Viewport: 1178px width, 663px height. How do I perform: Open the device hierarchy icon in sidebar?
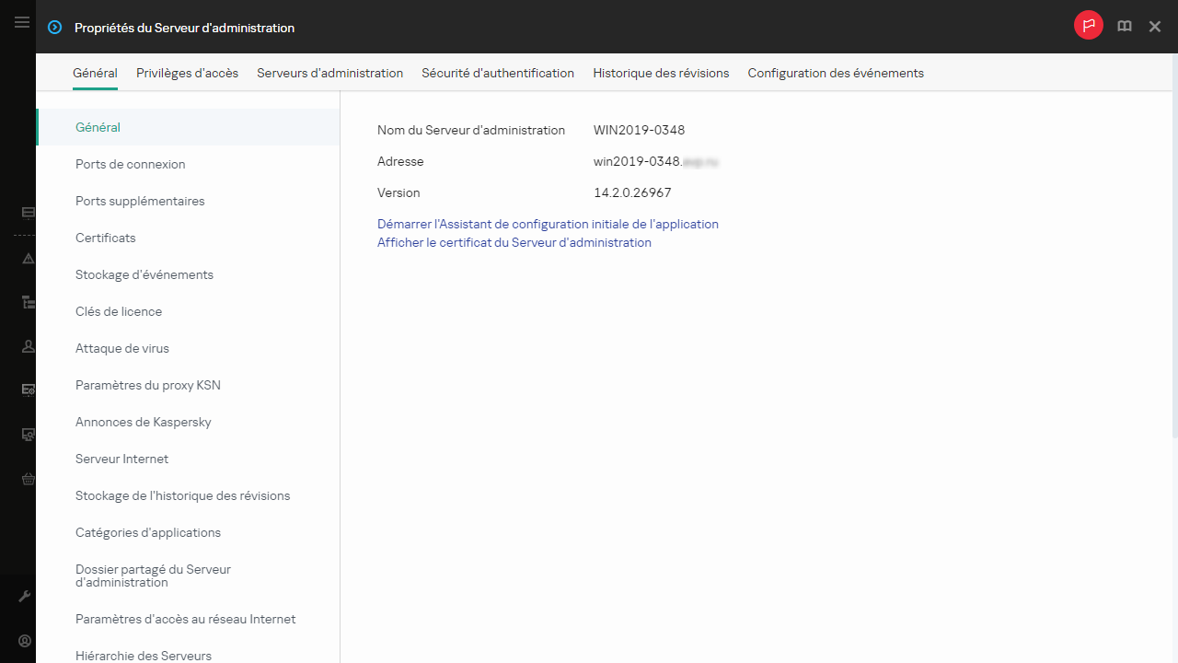click(28, 302)
